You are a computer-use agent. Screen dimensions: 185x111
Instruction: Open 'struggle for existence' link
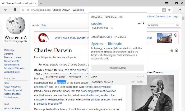[47, 100]
